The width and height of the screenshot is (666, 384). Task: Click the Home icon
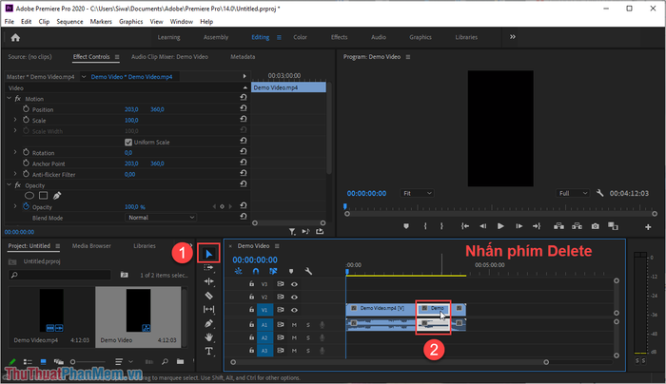point(15,37)
